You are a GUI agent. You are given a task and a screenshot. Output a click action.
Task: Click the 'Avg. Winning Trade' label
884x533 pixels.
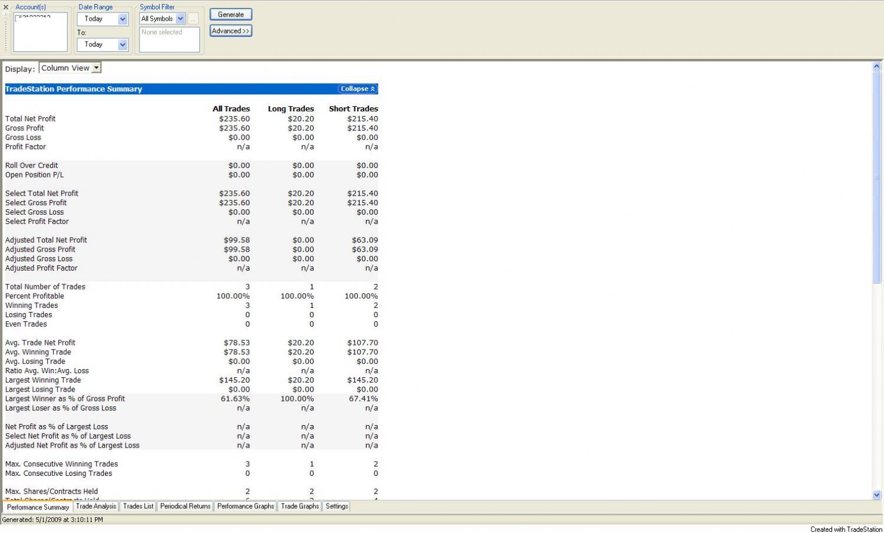click(x=38, y=352)
